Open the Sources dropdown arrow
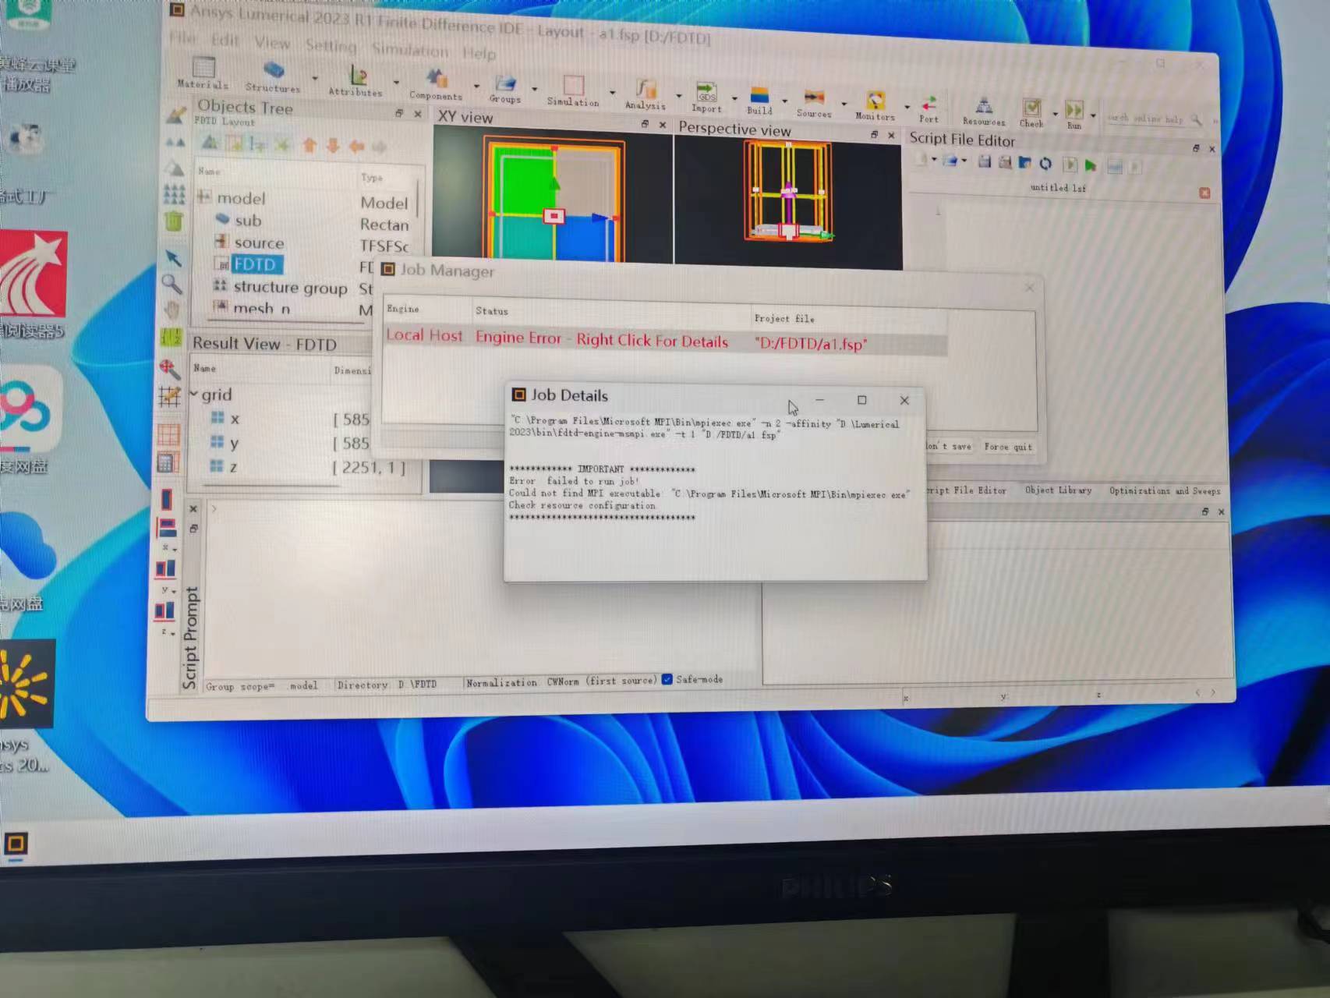Viewport: 1330px width, 998px height. coord(844,104)
